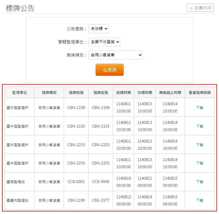219x214 pixels.
Task: Click 下載 in the CBN-1155 row
Action: [200, 126]
